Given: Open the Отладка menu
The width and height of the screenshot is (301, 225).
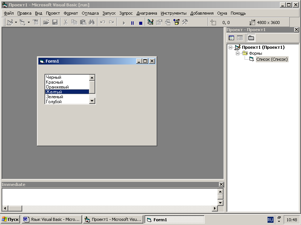Looking at the screenshot, I should click(90, 13).
